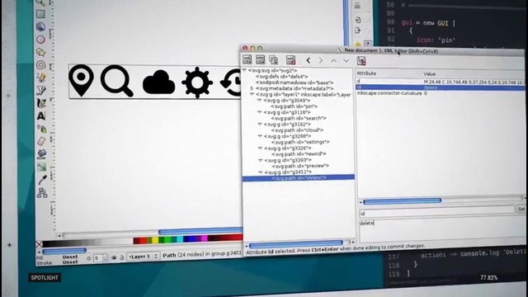
Task: Click the gear settings icon on canvas
Action: click(x=197, y=82)
